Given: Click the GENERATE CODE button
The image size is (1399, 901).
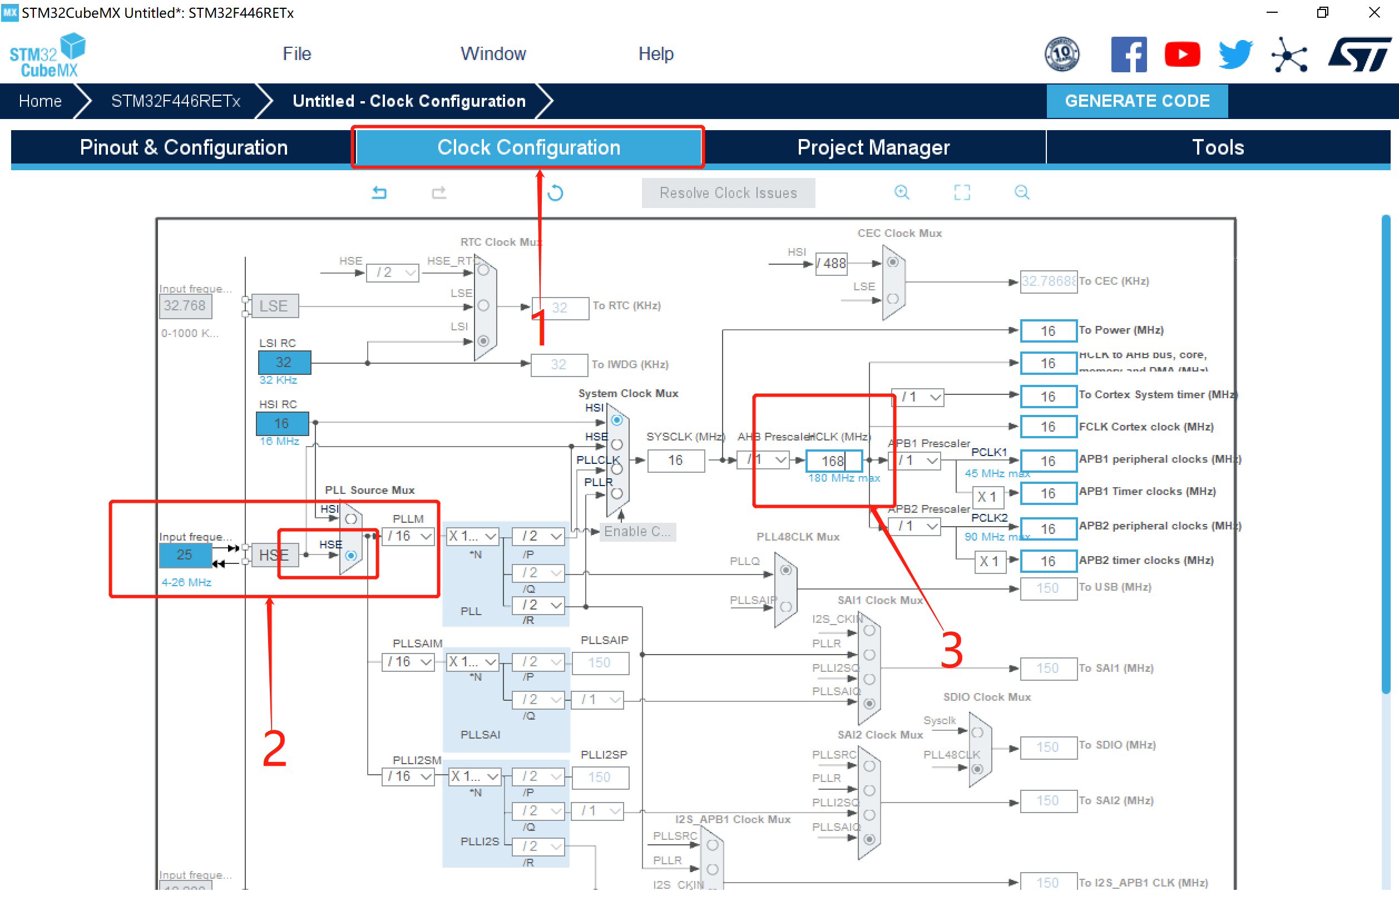Looking at the screenshot, I should point(1136,101).
